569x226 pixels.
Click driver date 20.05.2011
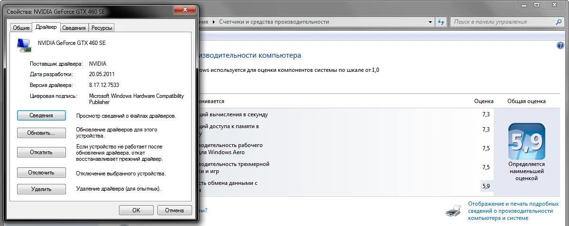click(x=101, y=74)
